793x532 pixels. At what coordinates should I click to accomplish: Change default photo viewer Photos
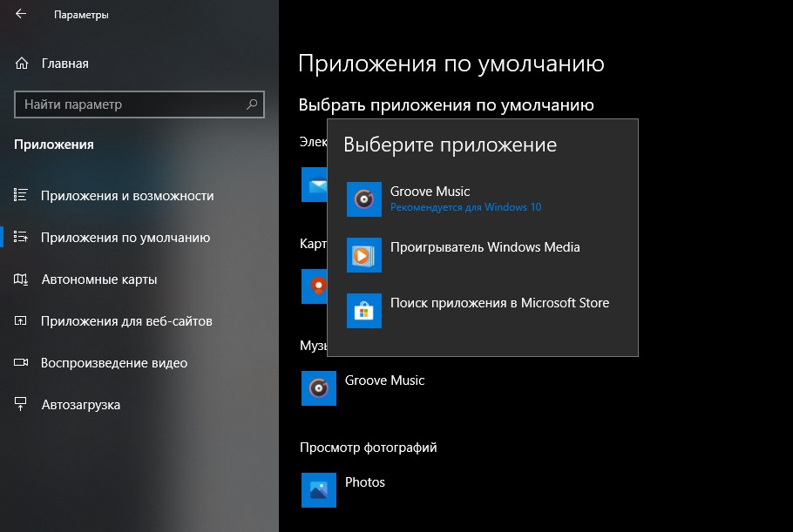point(364,482)
